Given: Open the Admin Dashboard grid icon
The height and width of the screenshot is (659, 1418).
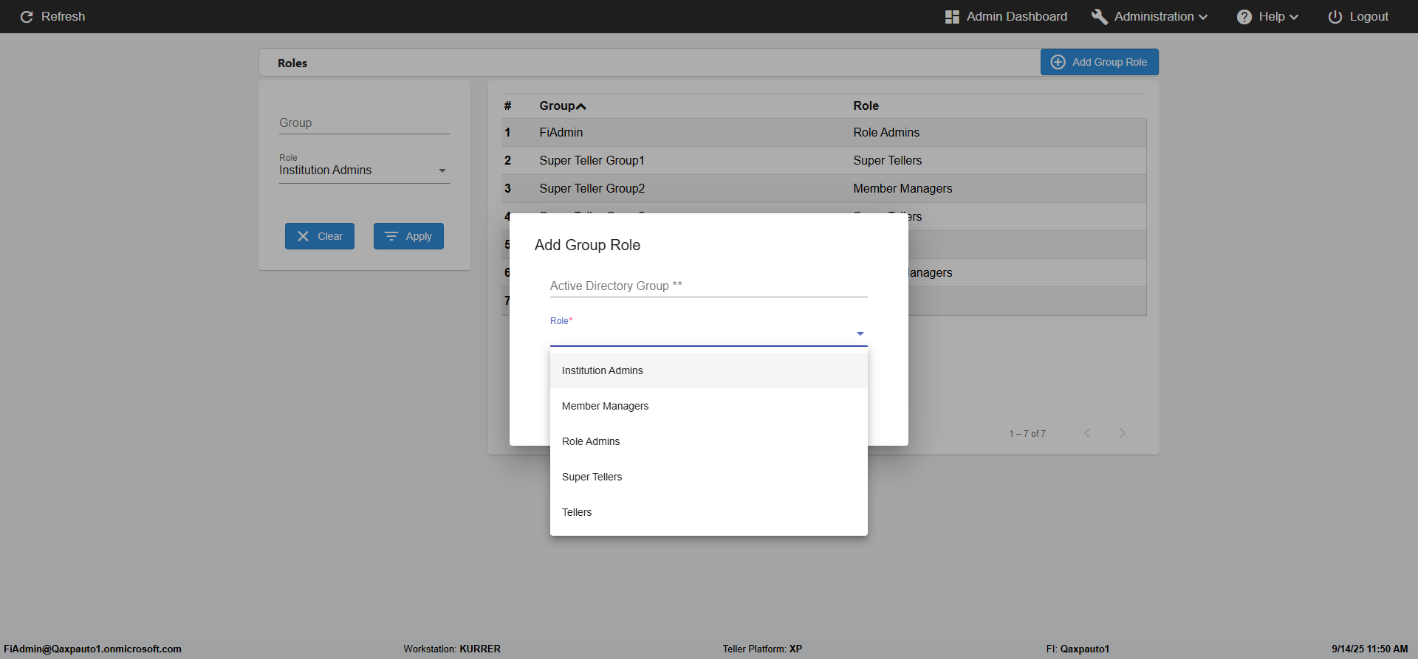Looking at the screenshot, I should click(x=952, y=17).
